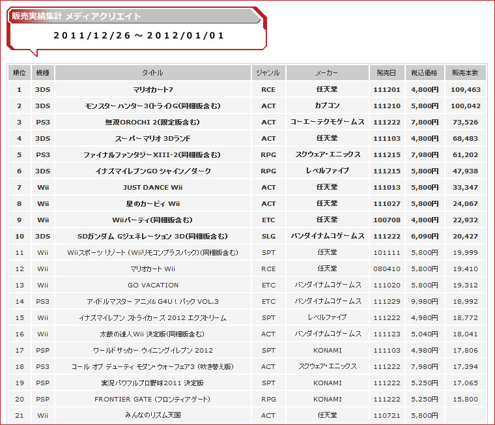Select the sales number 68,483
The height and width of the screenshot is (425, 495).
pos(465,138)
